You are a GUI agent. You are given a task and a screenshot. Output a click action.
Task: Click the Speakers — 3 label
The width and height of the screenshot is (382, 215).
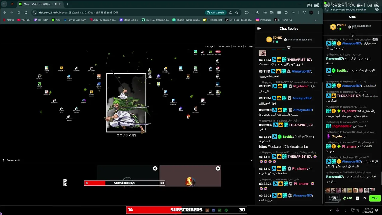(13, 160)
